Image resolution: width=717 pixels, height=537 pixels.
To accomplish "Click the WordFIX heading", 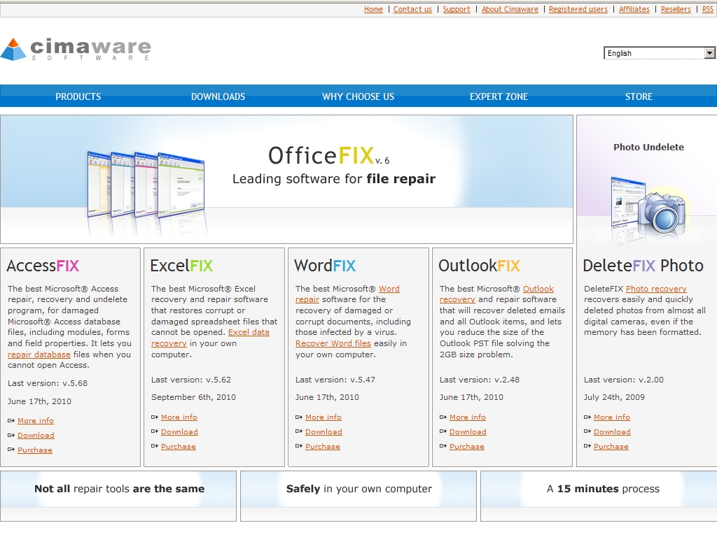I will 325,266.
